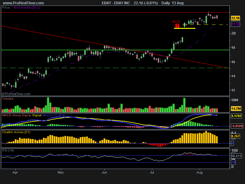Click the 12 price axis label
Image resolution: width=245 pixels, height=184 pixels.
pyautogui.click(x=233, y=90)
